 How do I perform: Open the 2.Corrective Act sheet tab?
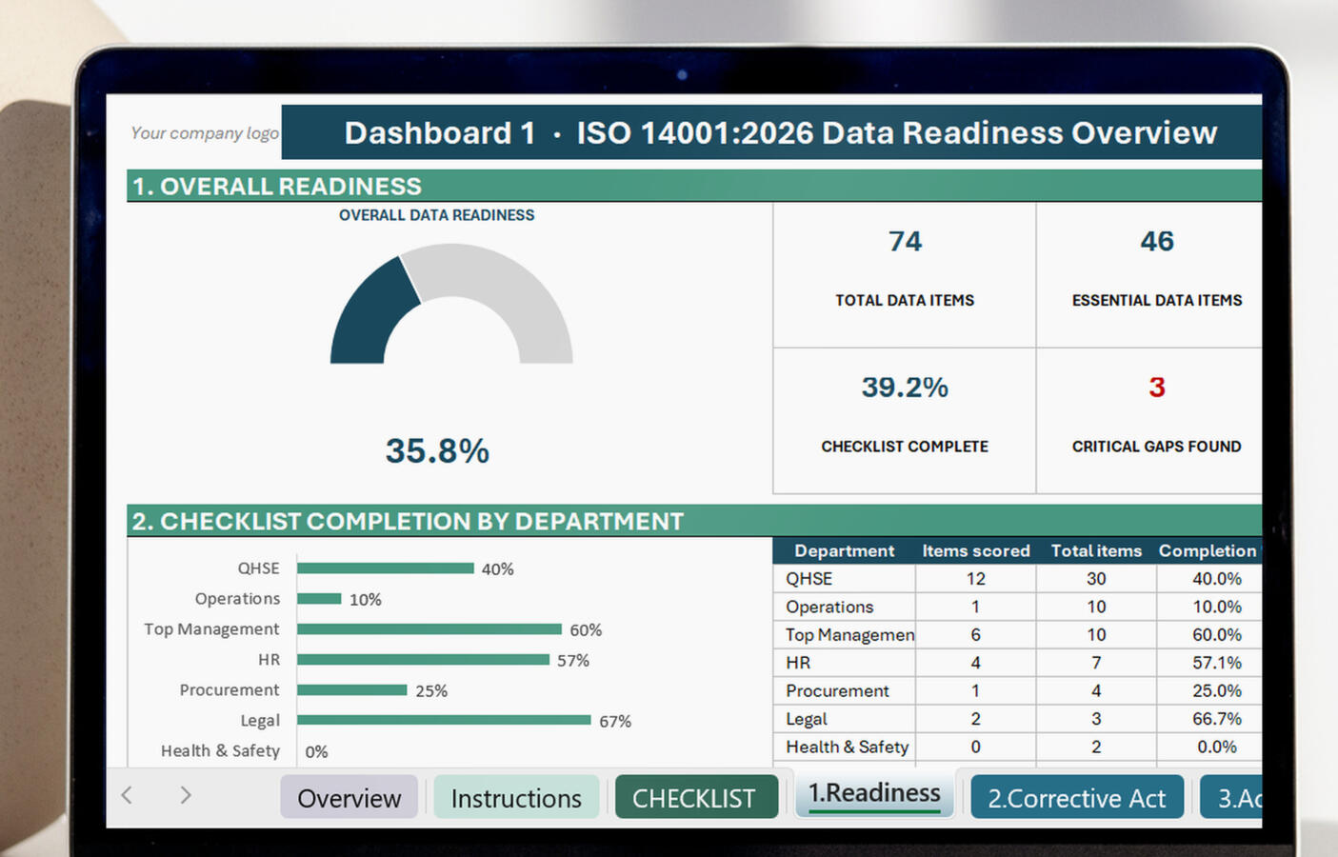1076,797
